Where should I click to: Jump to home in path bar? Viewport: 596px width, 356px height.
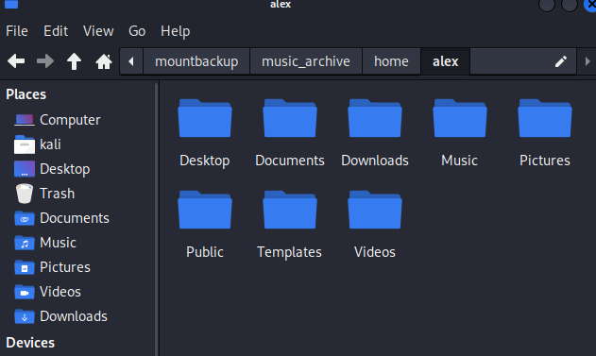391,61
